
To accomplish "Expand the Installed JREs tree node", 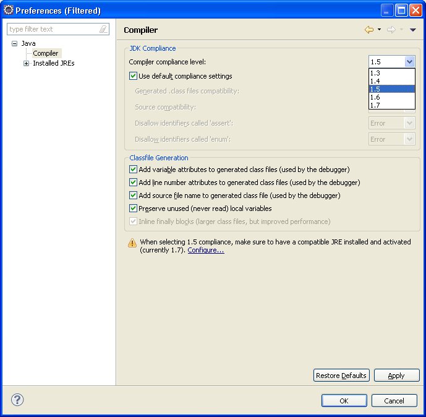I will tap(26, 63).
